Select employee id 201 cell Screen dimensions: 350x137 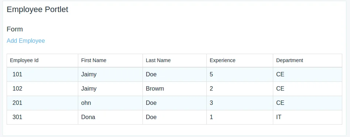click(42, 103)
